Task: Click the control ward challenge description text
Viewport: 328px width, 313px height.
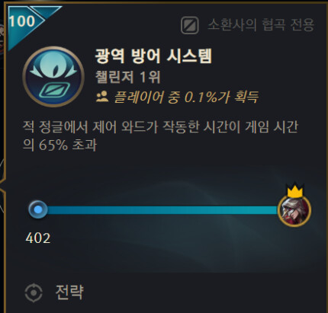Action: (160, 136)
